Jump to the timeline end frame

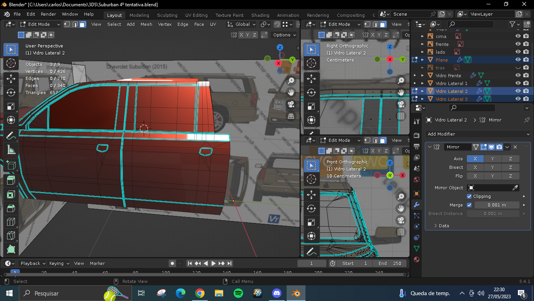(x=229, y=263)
